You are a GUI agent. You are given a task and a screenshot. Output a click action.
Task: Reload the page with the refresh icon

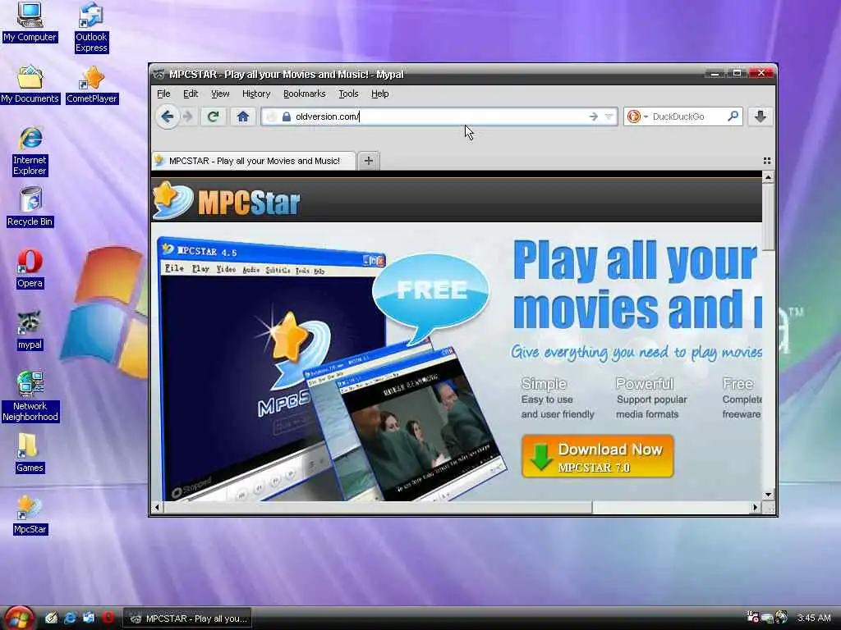click(x=213, y=116)
